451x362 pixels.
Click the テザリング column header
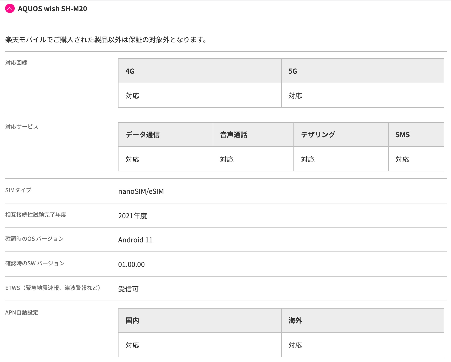pos(341,135)
